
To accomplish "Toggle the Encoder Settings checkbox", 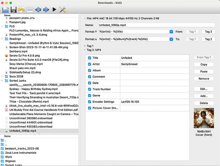I will 89,102.
